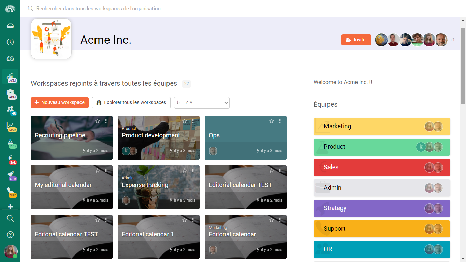The width and height of the screenshot is (466, 262).
Task: Click the plus icon to add a team
Action: [x=10, y=207]
